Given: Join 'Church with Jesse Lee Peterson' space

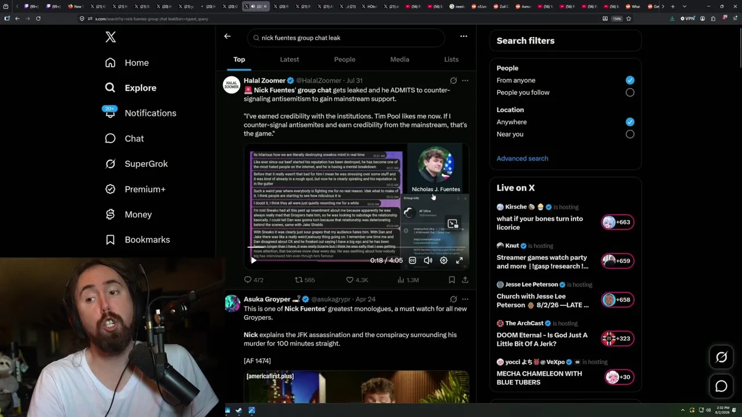Looking at the screenshot, I should pos(543,301).
